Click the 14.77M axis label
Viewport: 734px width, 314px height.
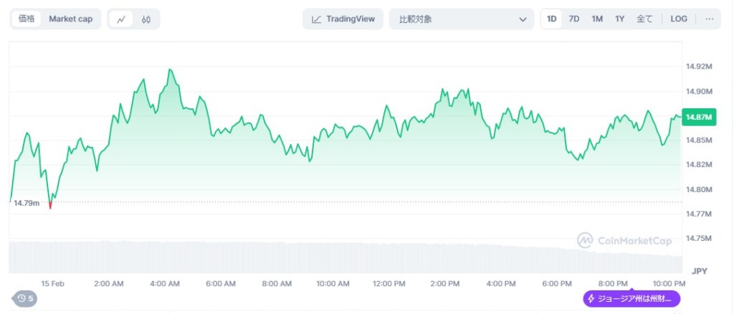(699, 214)
